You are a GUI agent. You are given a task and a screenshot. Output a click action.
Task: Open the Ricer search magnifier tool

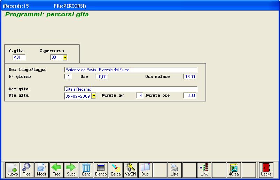click(x=27, y=170)
